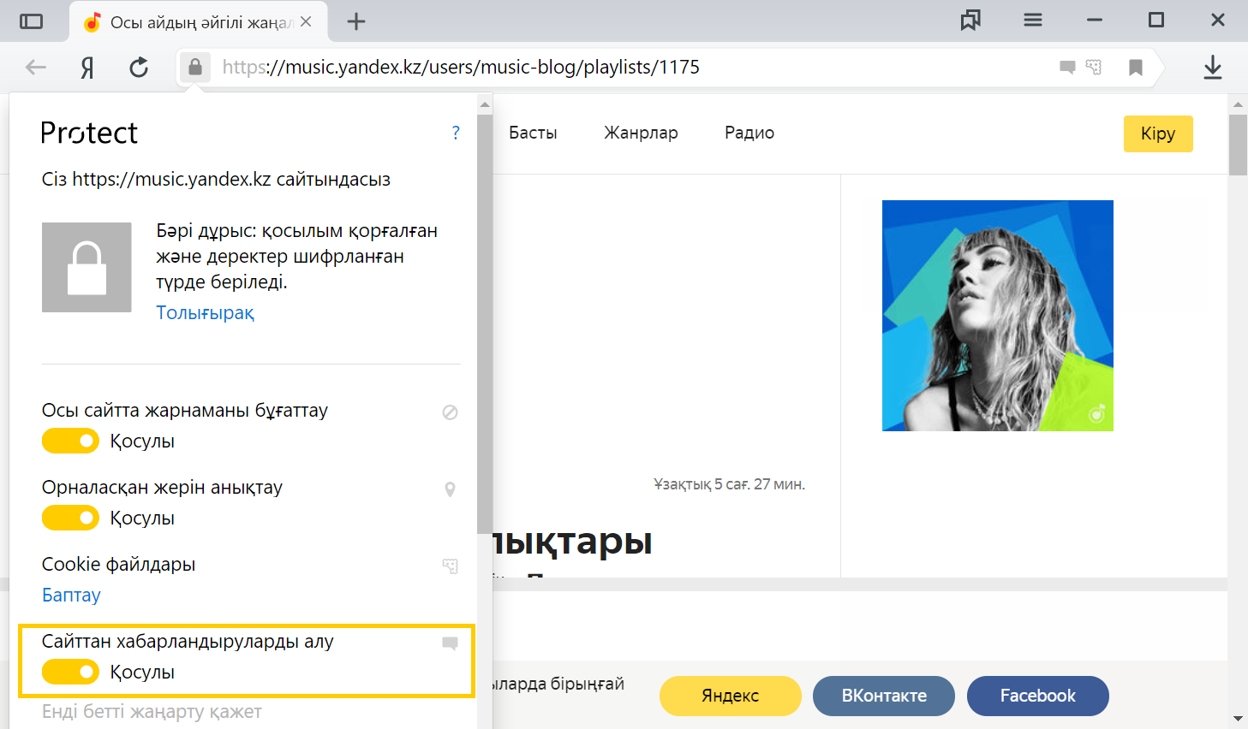Open the browser hamburger menu
Viewport: 1248px width, 729px height.
pos(1033,21)
